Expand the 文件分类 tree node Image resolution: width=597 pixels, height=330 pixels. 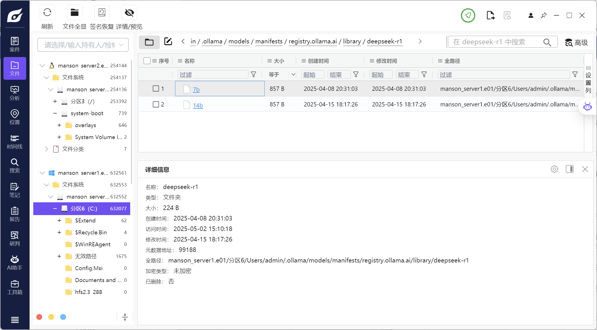coord(46,149)
